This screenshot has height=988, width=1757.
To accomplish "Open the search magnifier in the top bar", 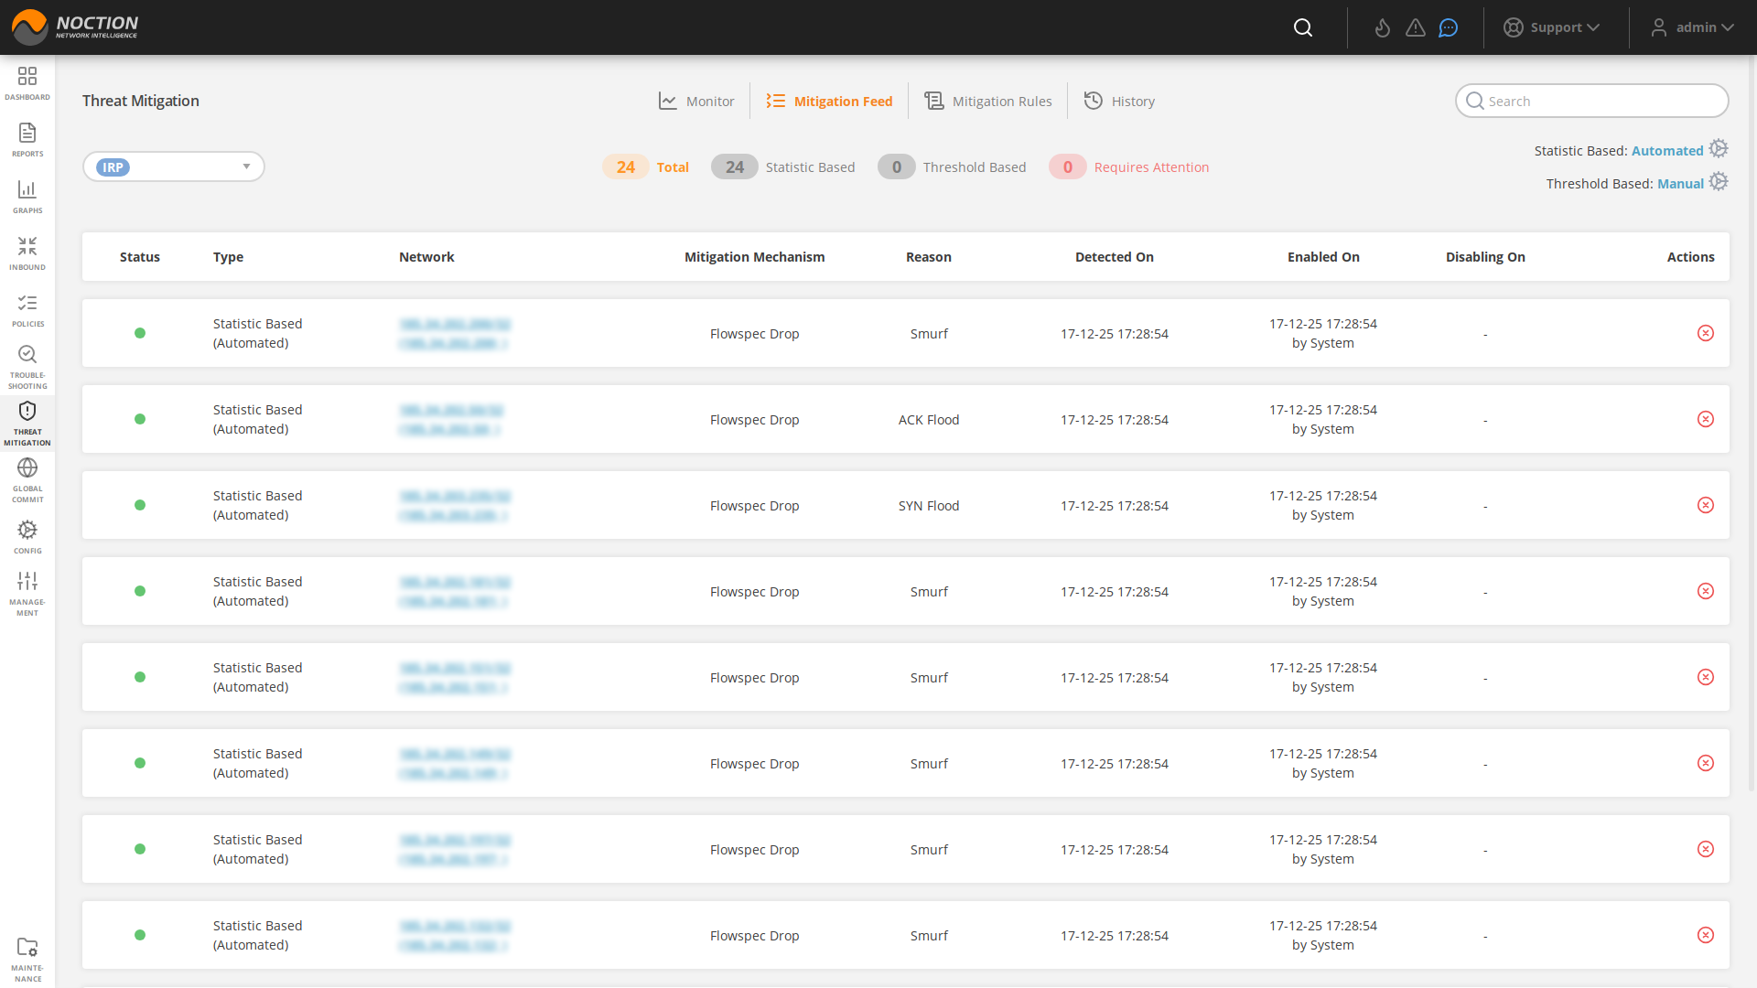I will (1302, 27).
